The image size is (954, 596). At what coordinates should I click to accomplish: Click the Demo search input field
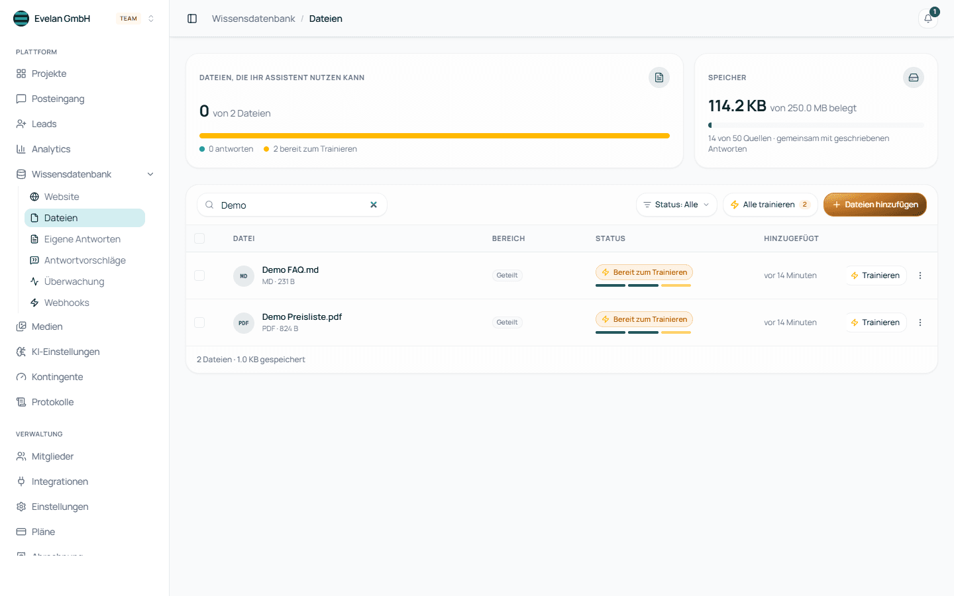pos(291,205)
